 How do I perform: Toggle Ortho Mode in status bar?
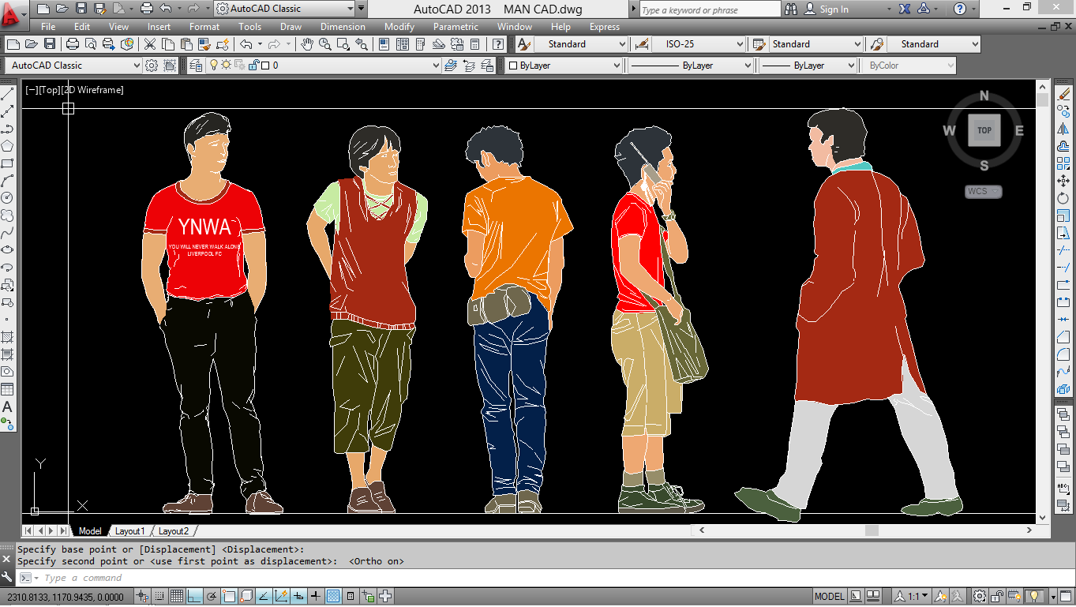pos(194,596)
